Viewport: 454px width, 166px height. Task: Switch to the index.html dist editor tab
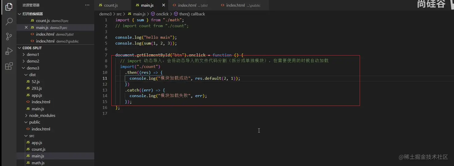pos(192,5)
